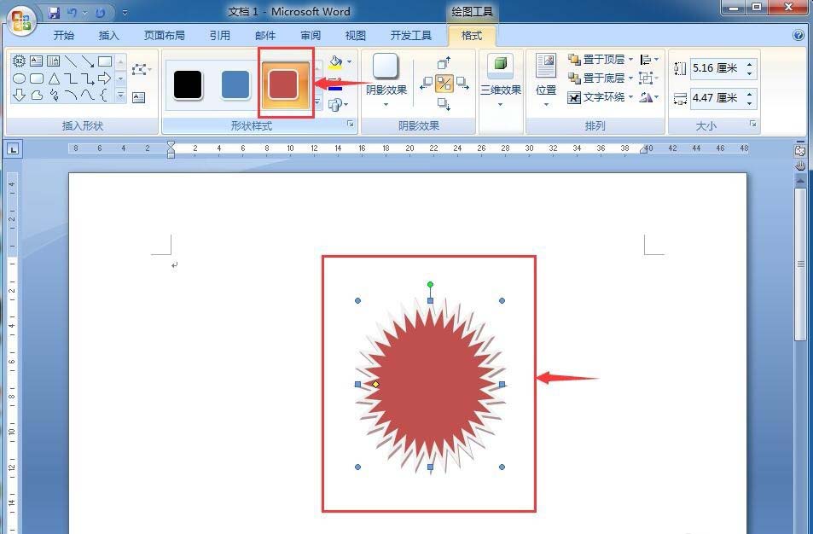
Task: Expand the 文字环绕 dropdown
Action: pyautogui.click(x=601, y=97)
